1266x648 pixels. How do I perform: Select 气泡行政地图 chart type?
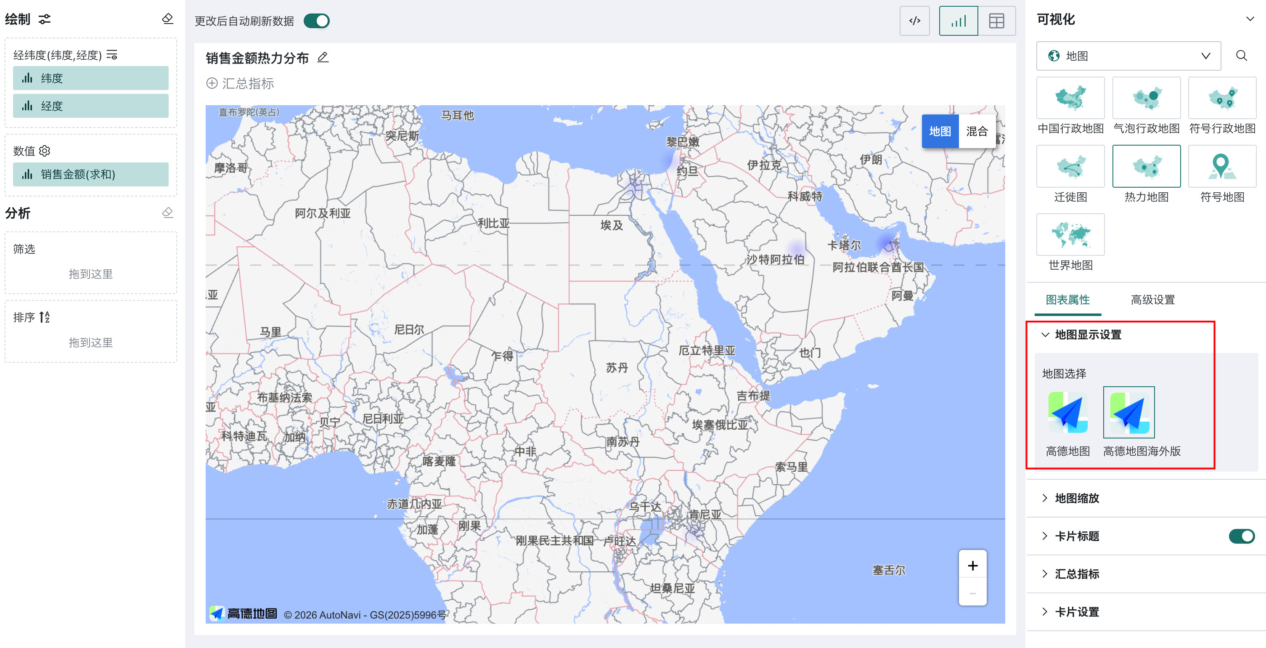point(1146,97)
